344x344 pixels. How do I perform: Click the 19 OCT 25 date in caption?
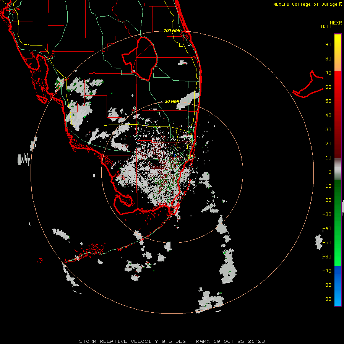point(229,341)
